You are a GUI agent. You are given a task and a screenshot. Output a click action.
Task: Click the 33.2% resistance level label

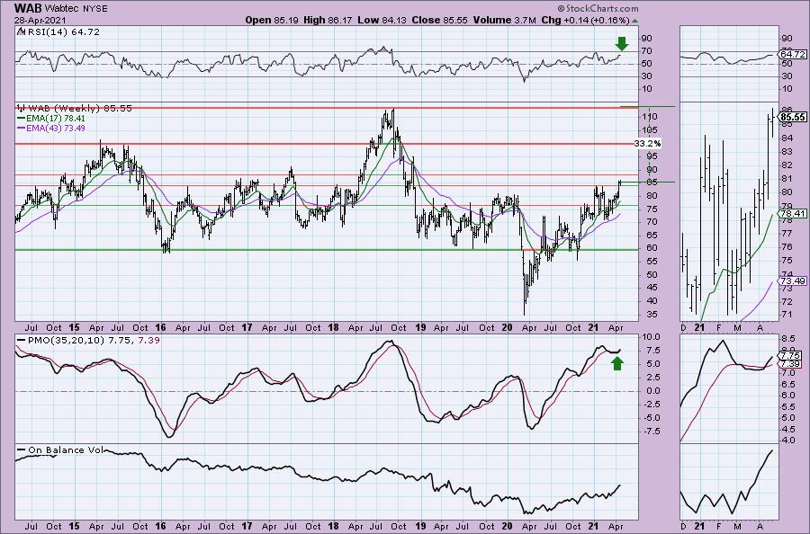[x=647, y=144]
